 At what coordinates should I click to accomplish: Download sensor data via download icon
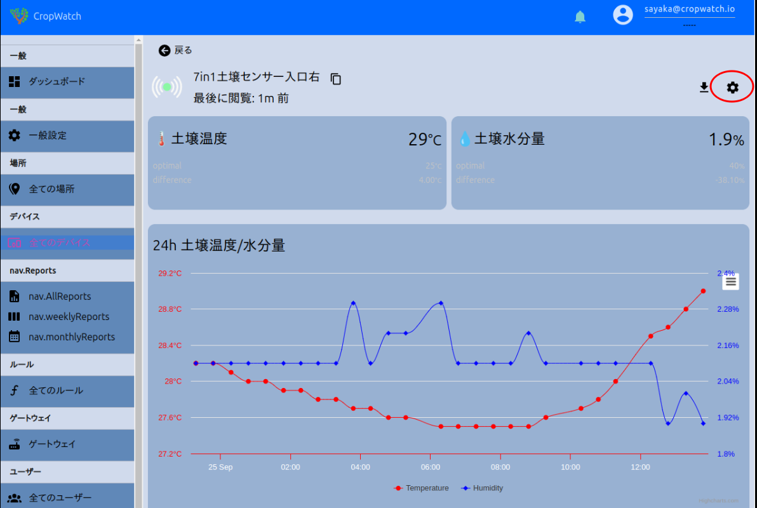click(x=704, y=88)
